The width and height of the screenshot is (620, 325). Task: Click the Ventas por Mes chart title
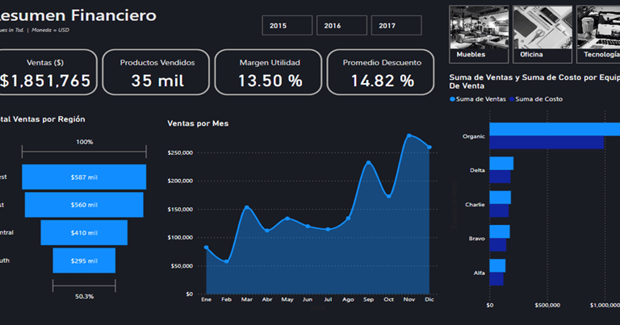coord(198,123)
